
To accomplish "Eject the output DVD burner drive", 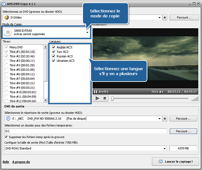I will pyautogui.click(x=165, y=119).
